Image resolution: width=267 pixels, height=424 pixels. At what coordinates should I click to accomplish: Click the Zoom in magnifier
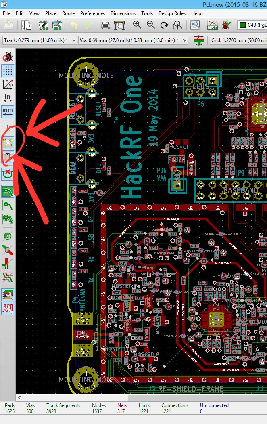[x=137, y=25]
